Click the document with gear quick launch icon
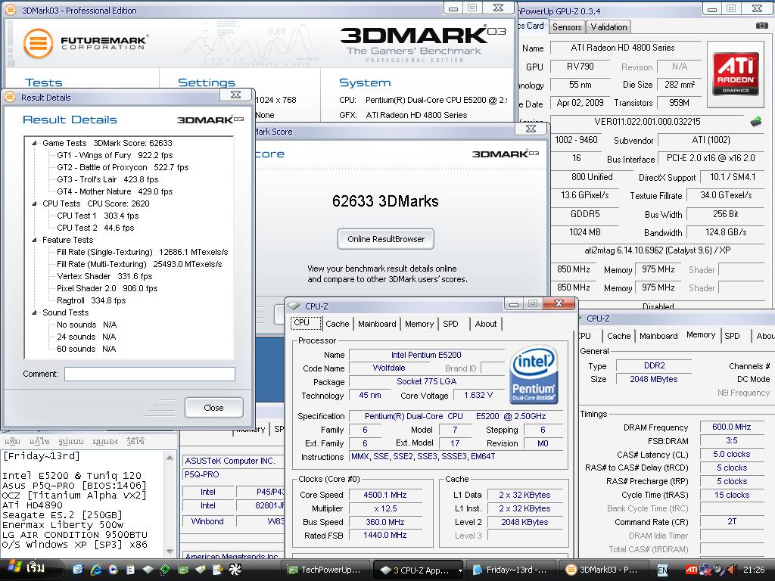Image resolution: width=775 pixels, height=581 pixels. pyautogui.click(x=217, y=570)
